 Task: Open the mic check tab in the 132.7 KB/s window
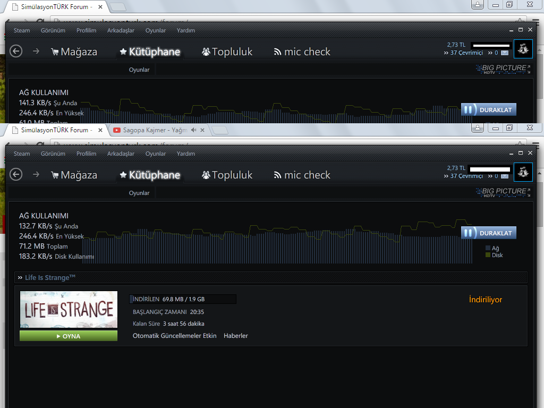click(x=308, y=175)
